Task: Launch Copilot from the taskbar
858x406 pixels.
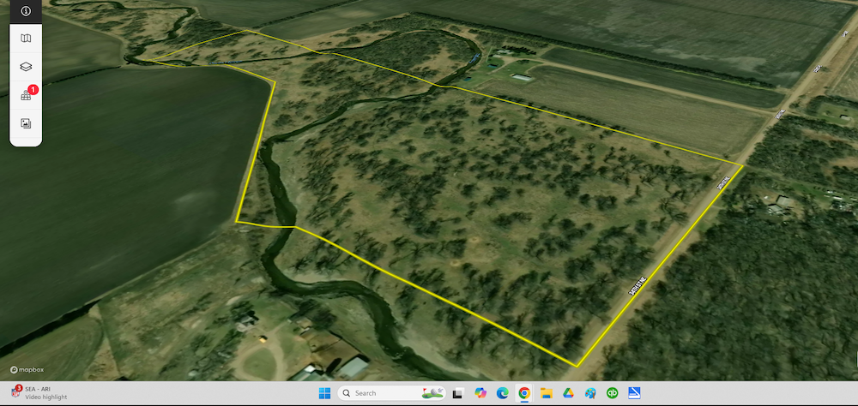Action: tap(480, 393)
